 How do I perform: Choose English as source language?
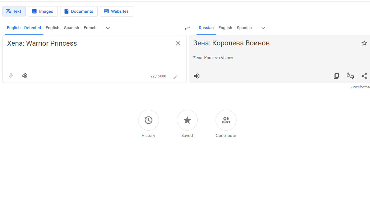(52, 28)
